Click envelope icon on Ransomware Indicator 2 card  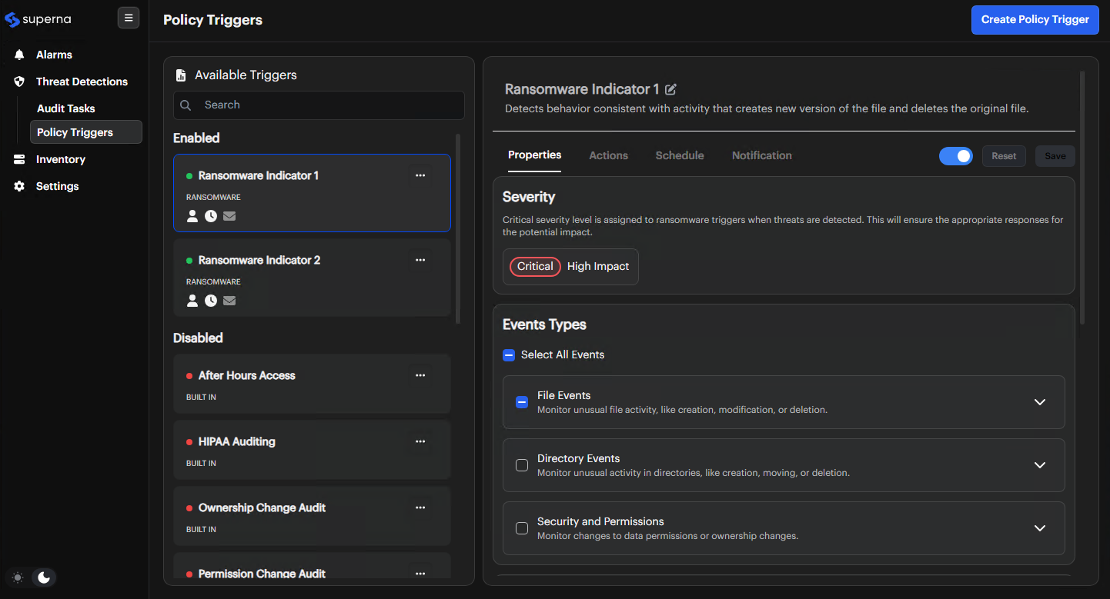tap(229, 301)
